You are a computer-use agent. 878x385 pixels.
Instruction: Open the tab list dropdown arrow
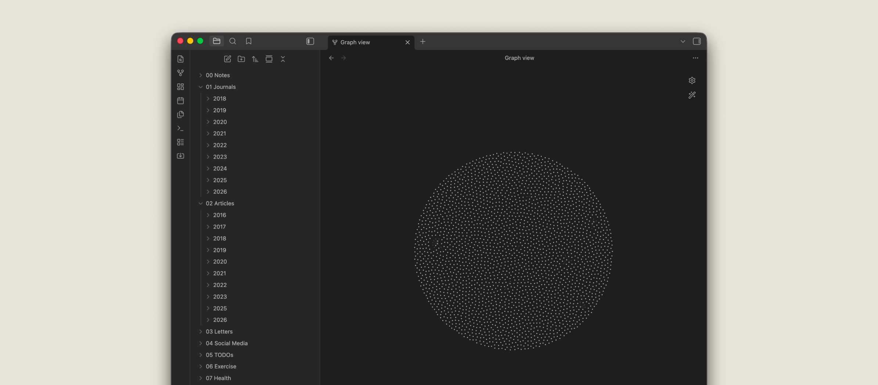tap(683, 42)
